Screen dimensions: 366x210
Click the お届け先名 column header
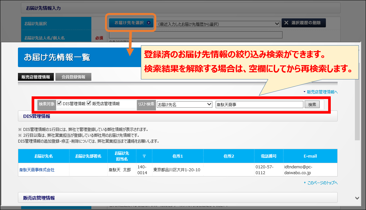(x=44, y=156)
